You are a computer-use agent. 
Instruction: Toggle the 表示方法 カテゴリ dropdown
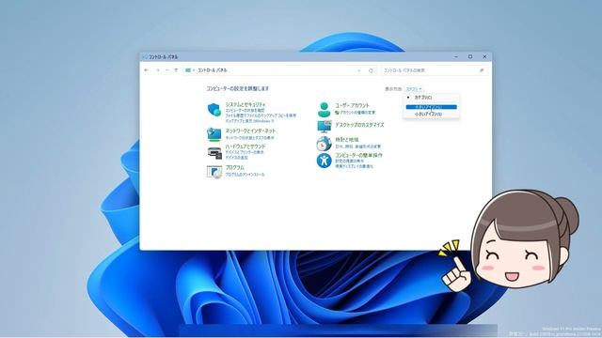click(414, 89)
